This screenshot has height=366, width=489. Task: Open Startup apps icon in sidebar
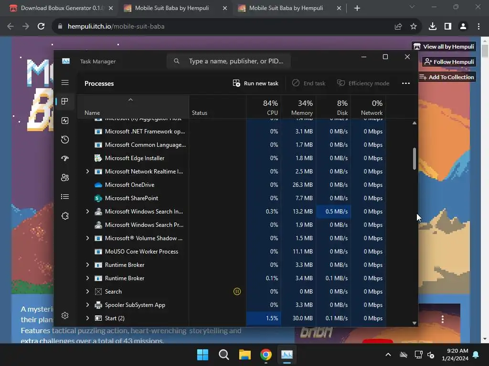[65, 158]
